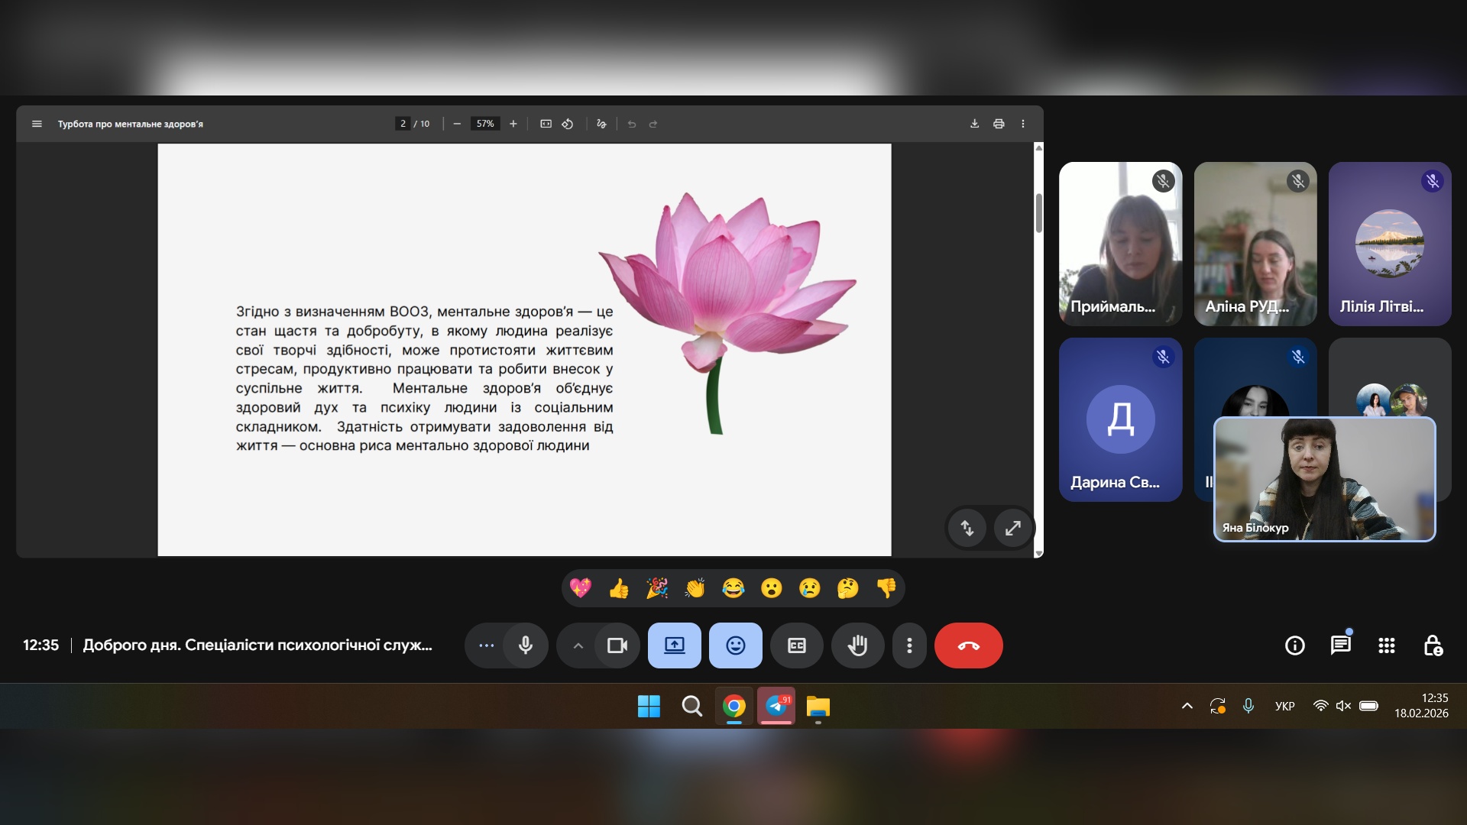
Task: Toggle closed captions
Action: (796, 645)
